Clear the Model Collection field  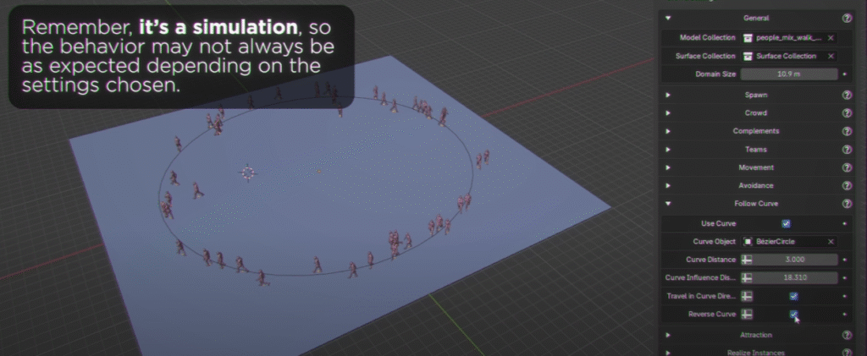[x=831, y=38]
